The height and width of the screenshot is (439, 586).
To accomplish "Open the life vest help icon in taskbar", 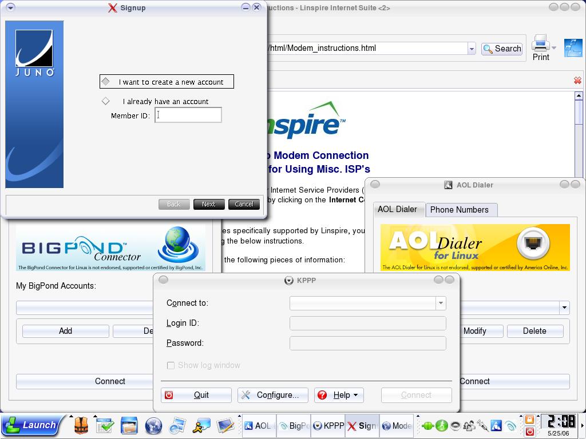I will point(81,425).
